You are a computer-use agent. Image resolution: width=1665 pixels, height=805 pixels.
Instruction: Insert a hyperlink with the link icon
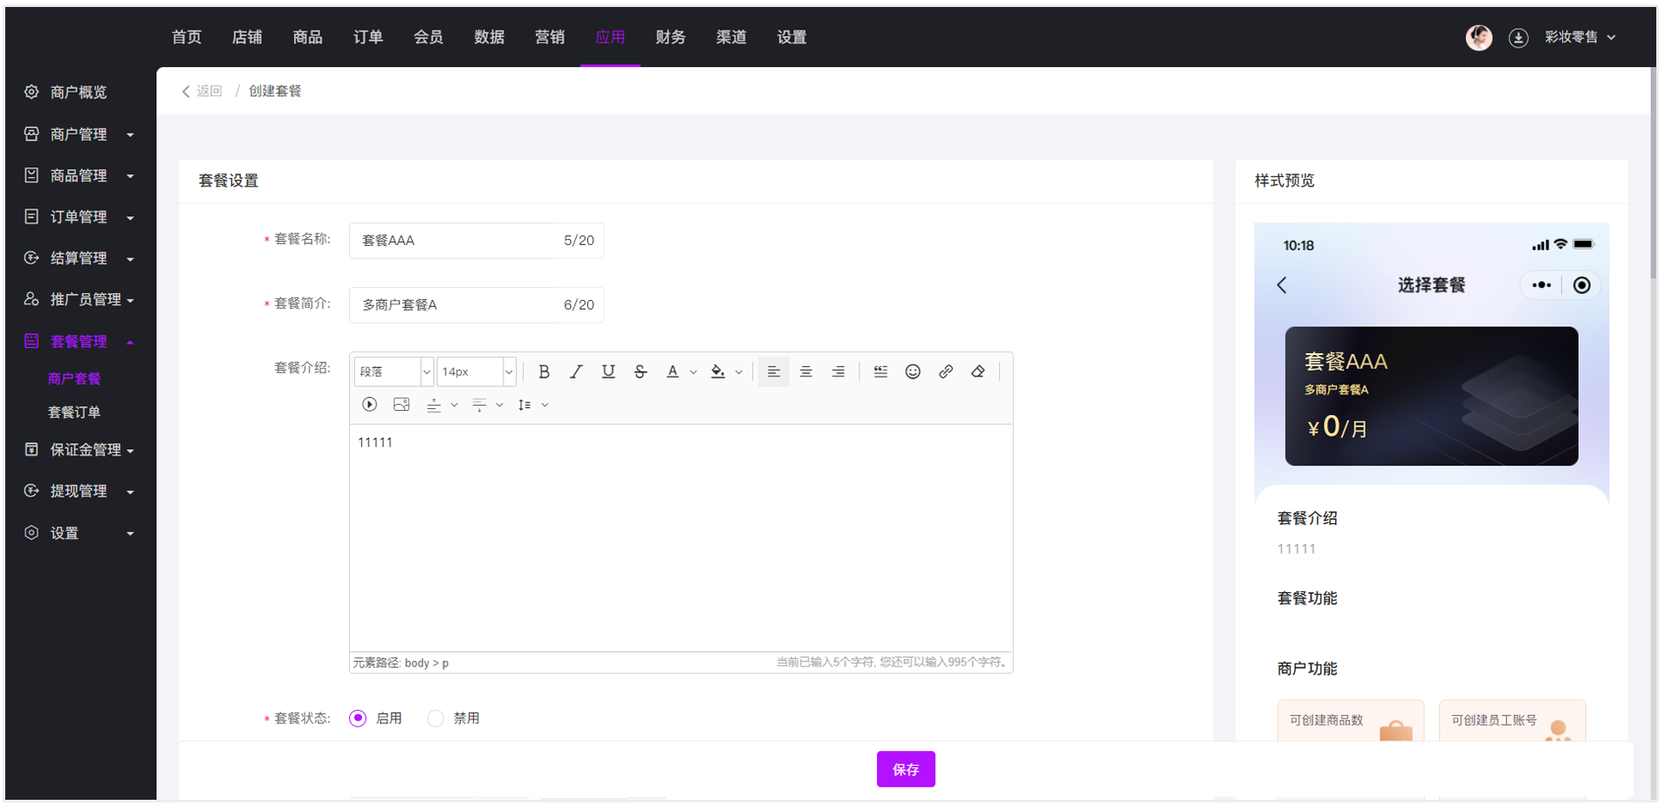point(945,372)
